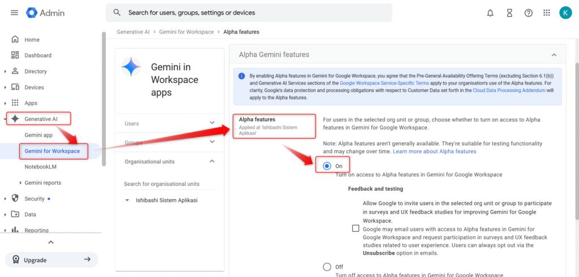Click the Google Admin logo
This screenshot has width=579, height=277.
pyautogui.click(x=46, y=12)
